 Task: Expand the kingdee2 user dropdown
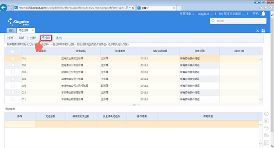pyautogui.click(x=205, y=14)
